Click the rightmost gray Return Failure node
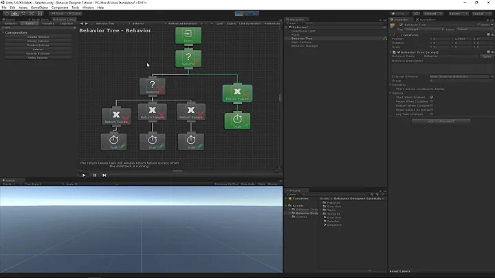Screen dimensions: 495x278 point(190,112)
